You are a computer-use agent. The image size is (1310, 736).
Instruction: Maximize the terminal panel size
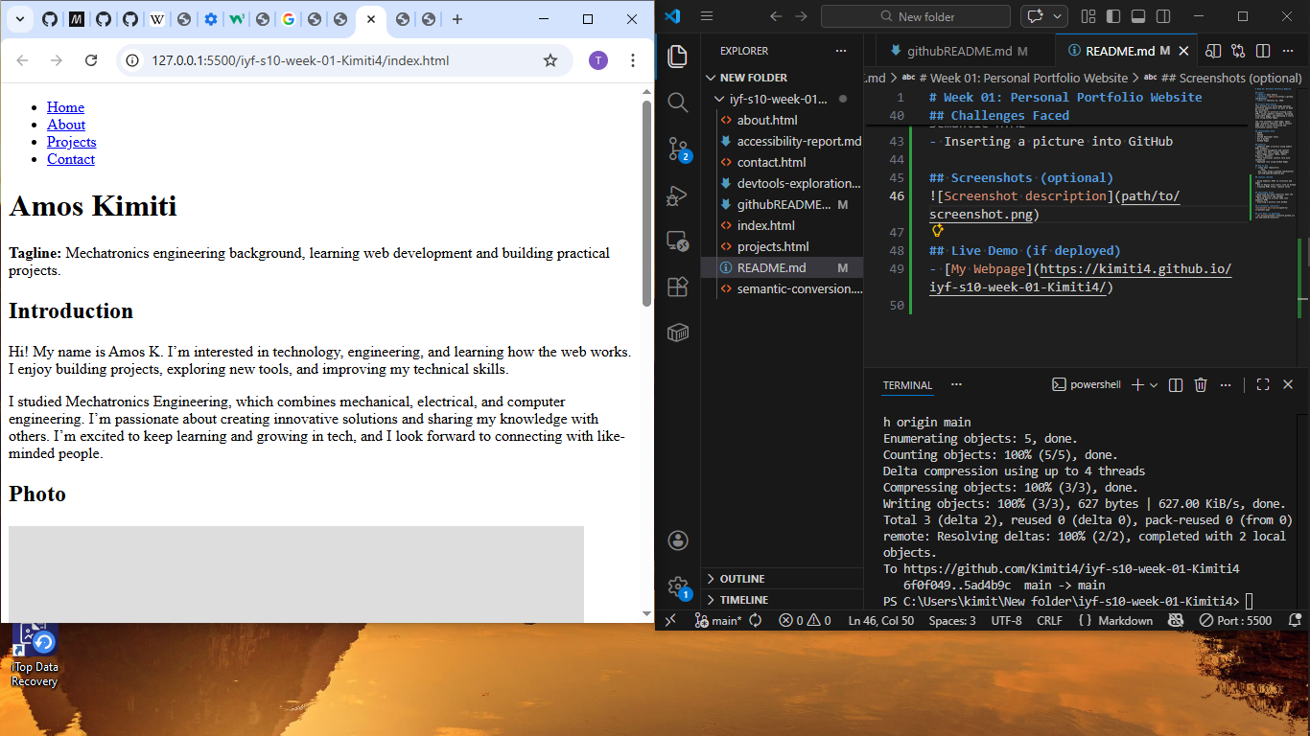(x=1263, y=384)
